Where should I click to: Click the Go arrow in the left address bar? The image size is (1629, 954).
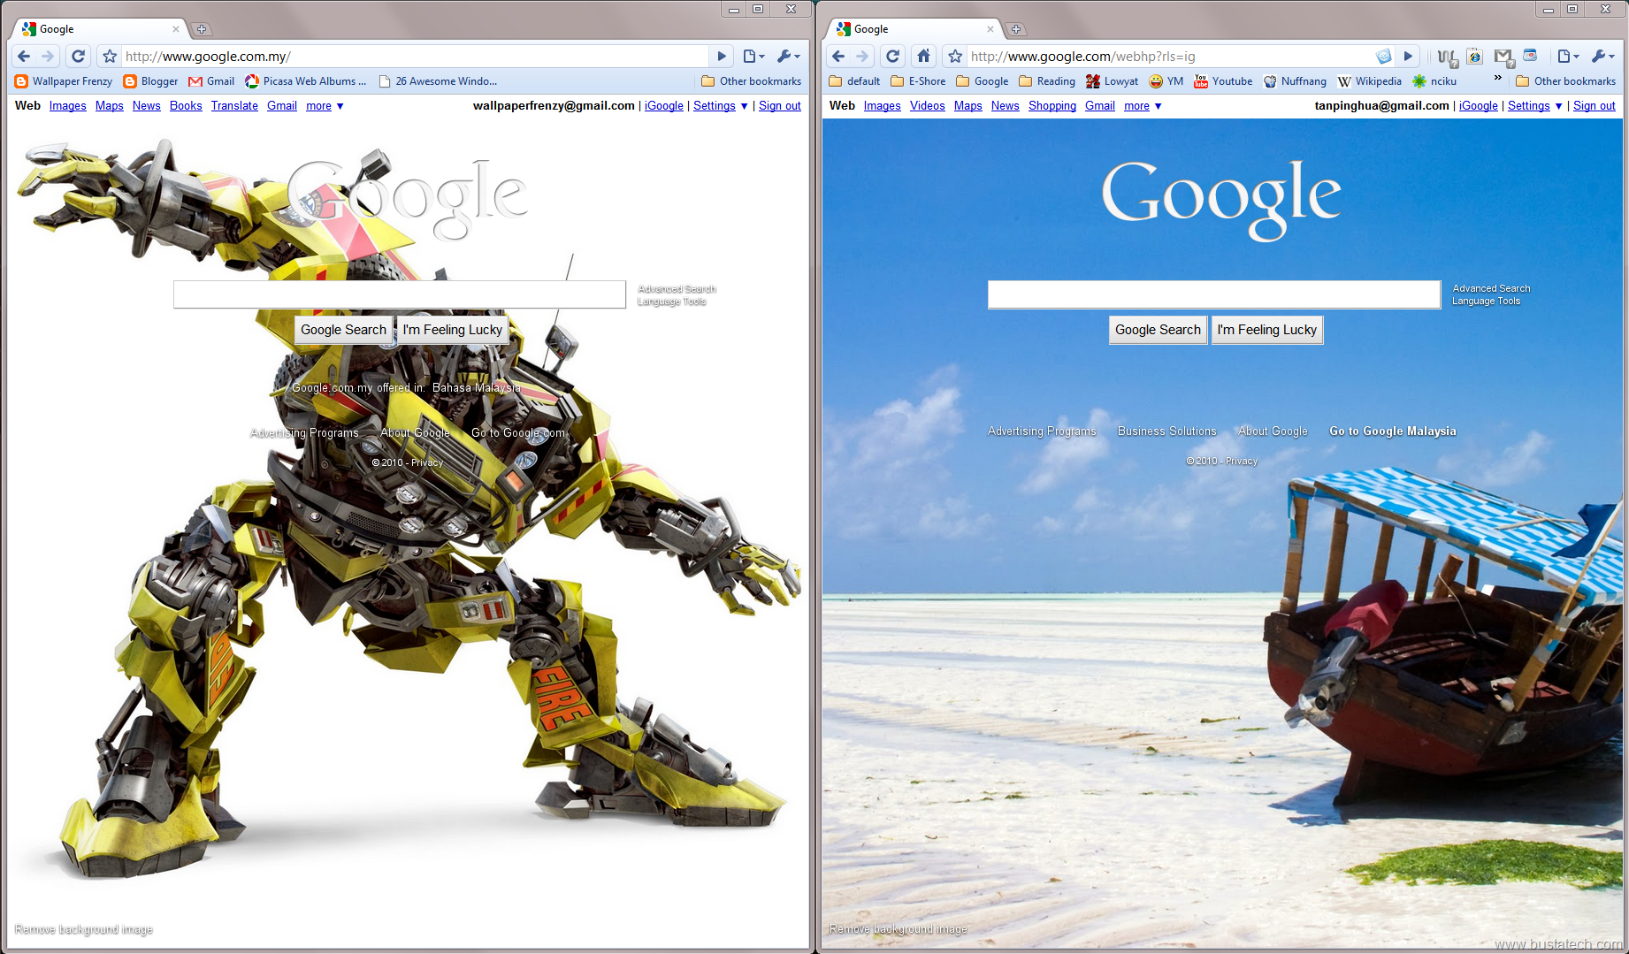point(722,57)
